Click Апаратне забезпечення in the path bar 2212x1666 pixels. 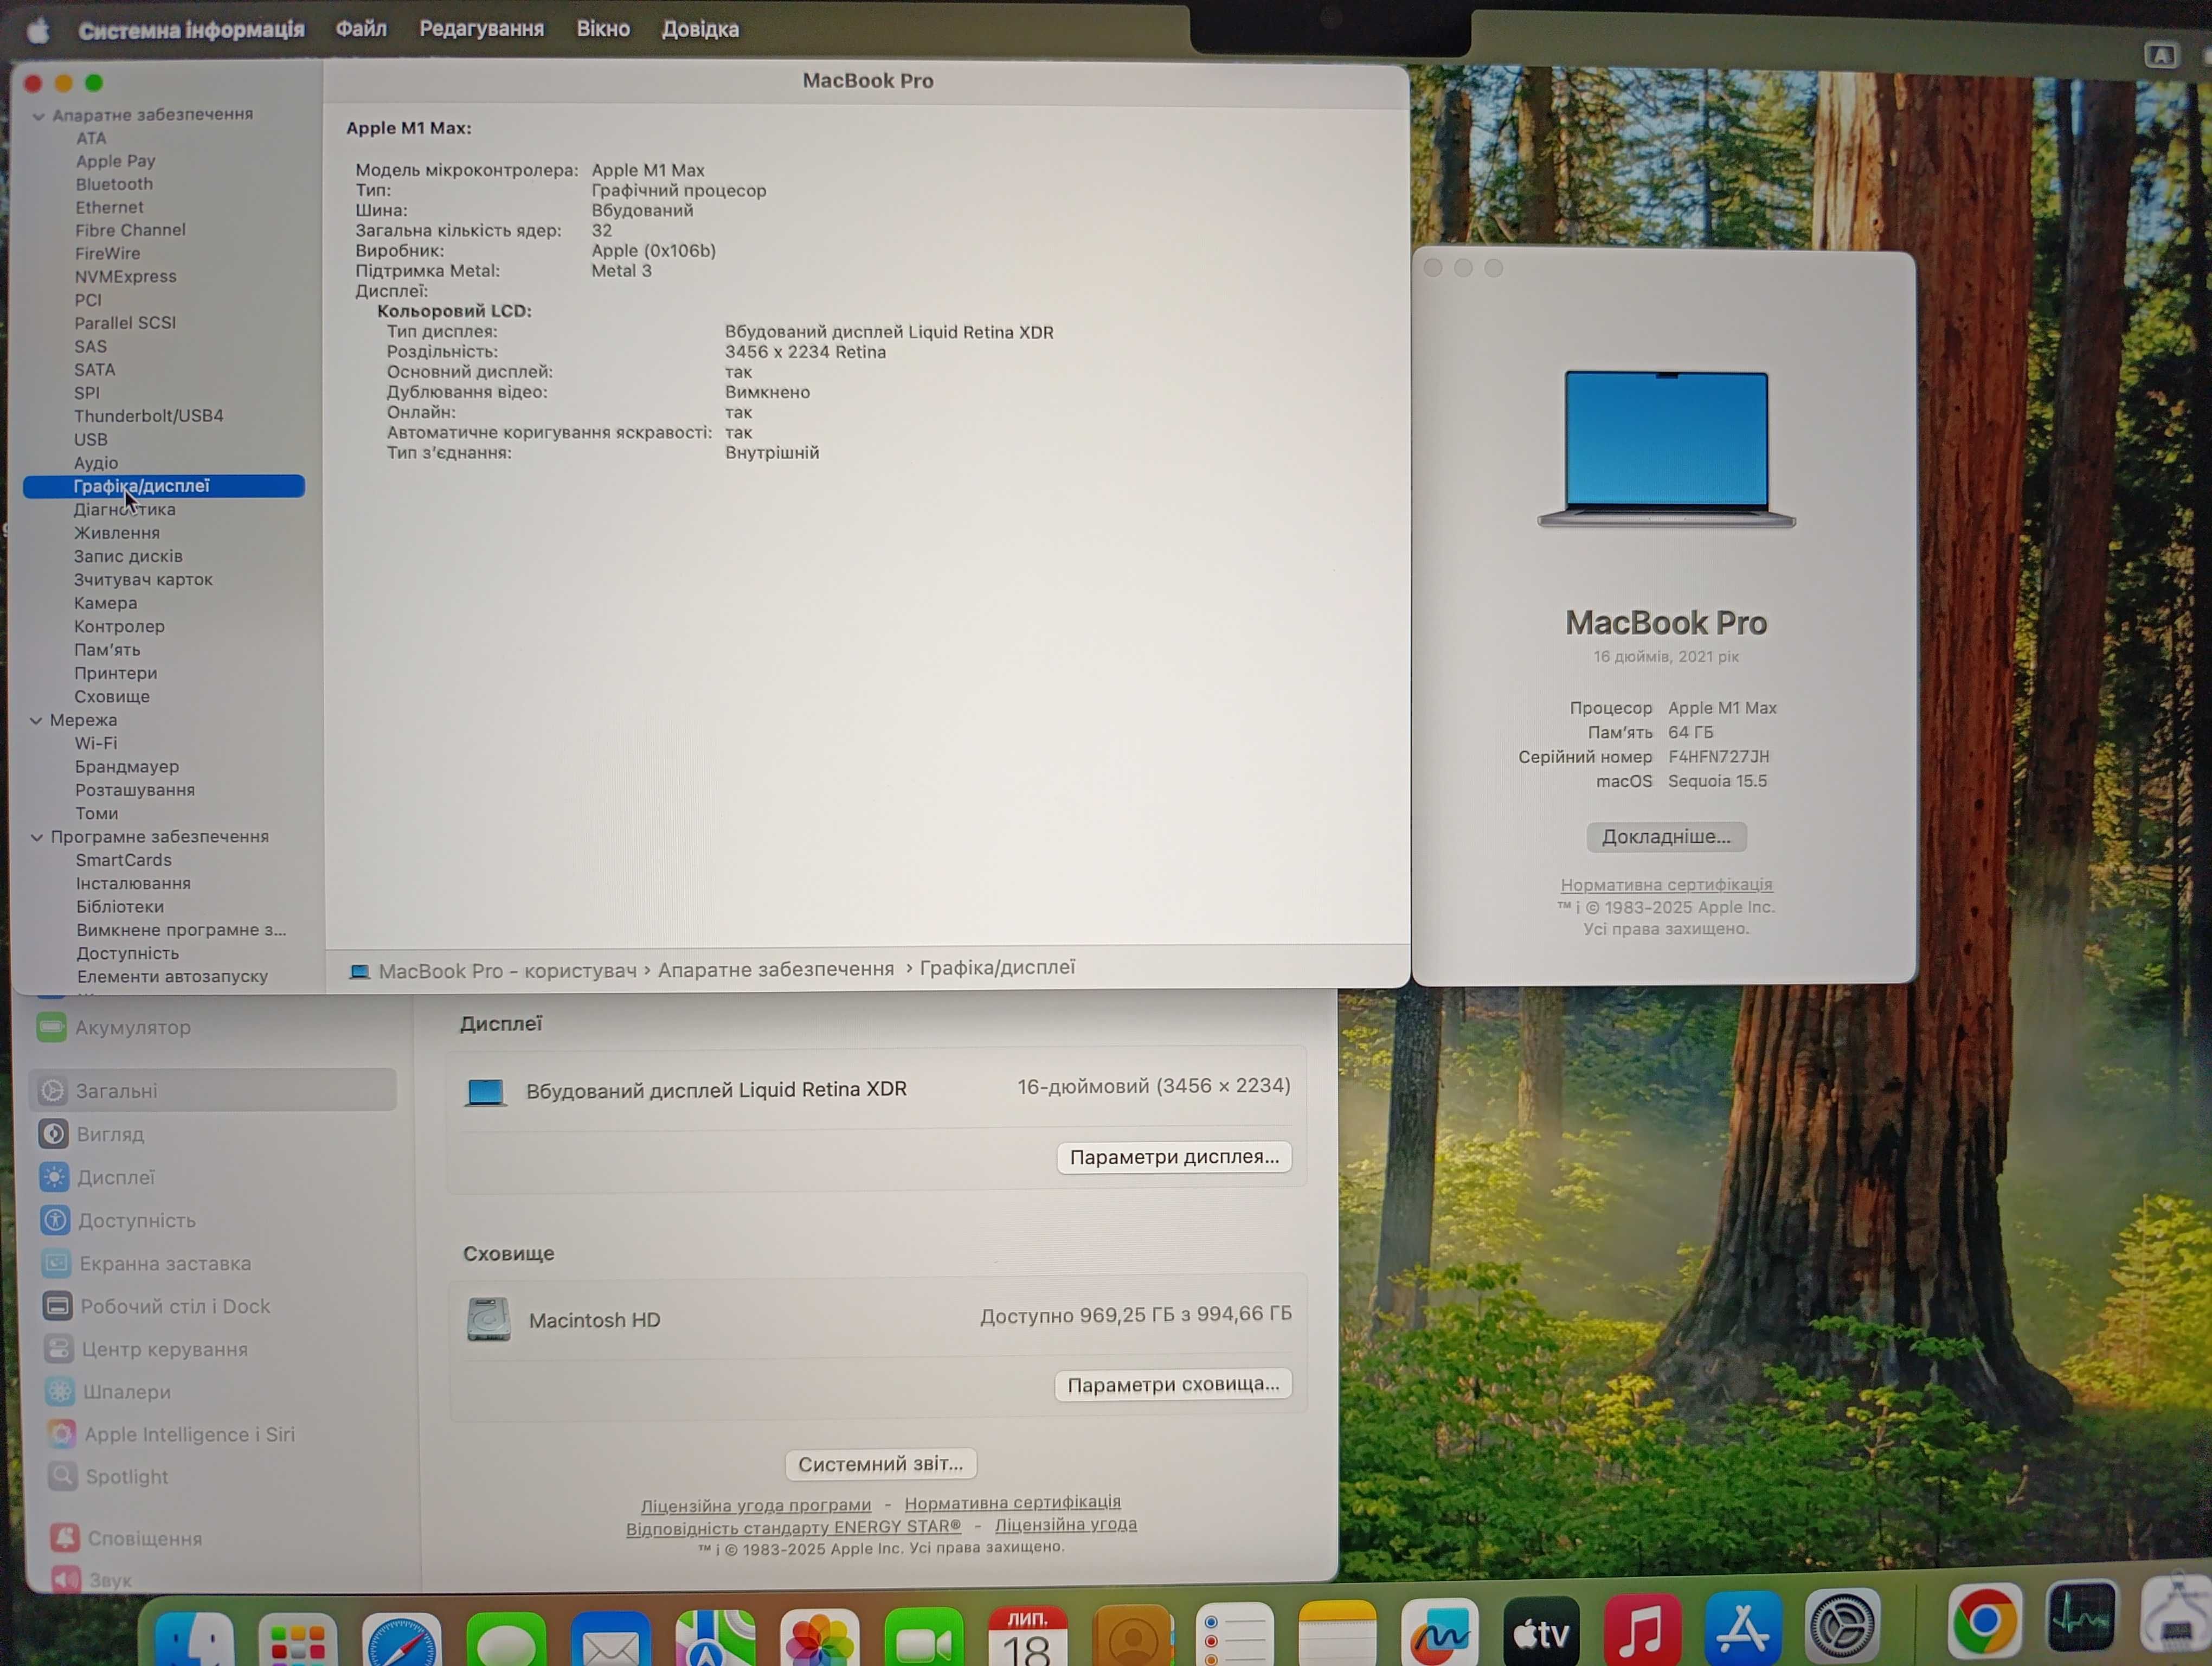pos(776,969)
